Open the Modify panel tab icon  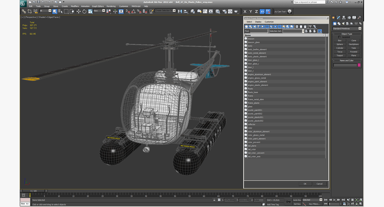[339, 18]
